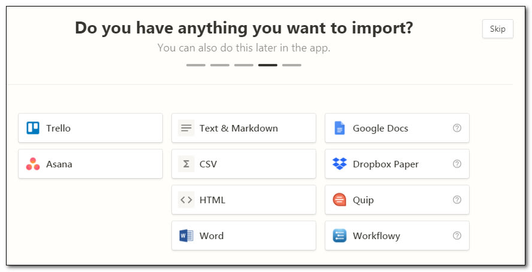This screenshot has height=272, width=532.
Task: Click the Trello logo icon
Action: pyautogui.click(x=33, y=128)
